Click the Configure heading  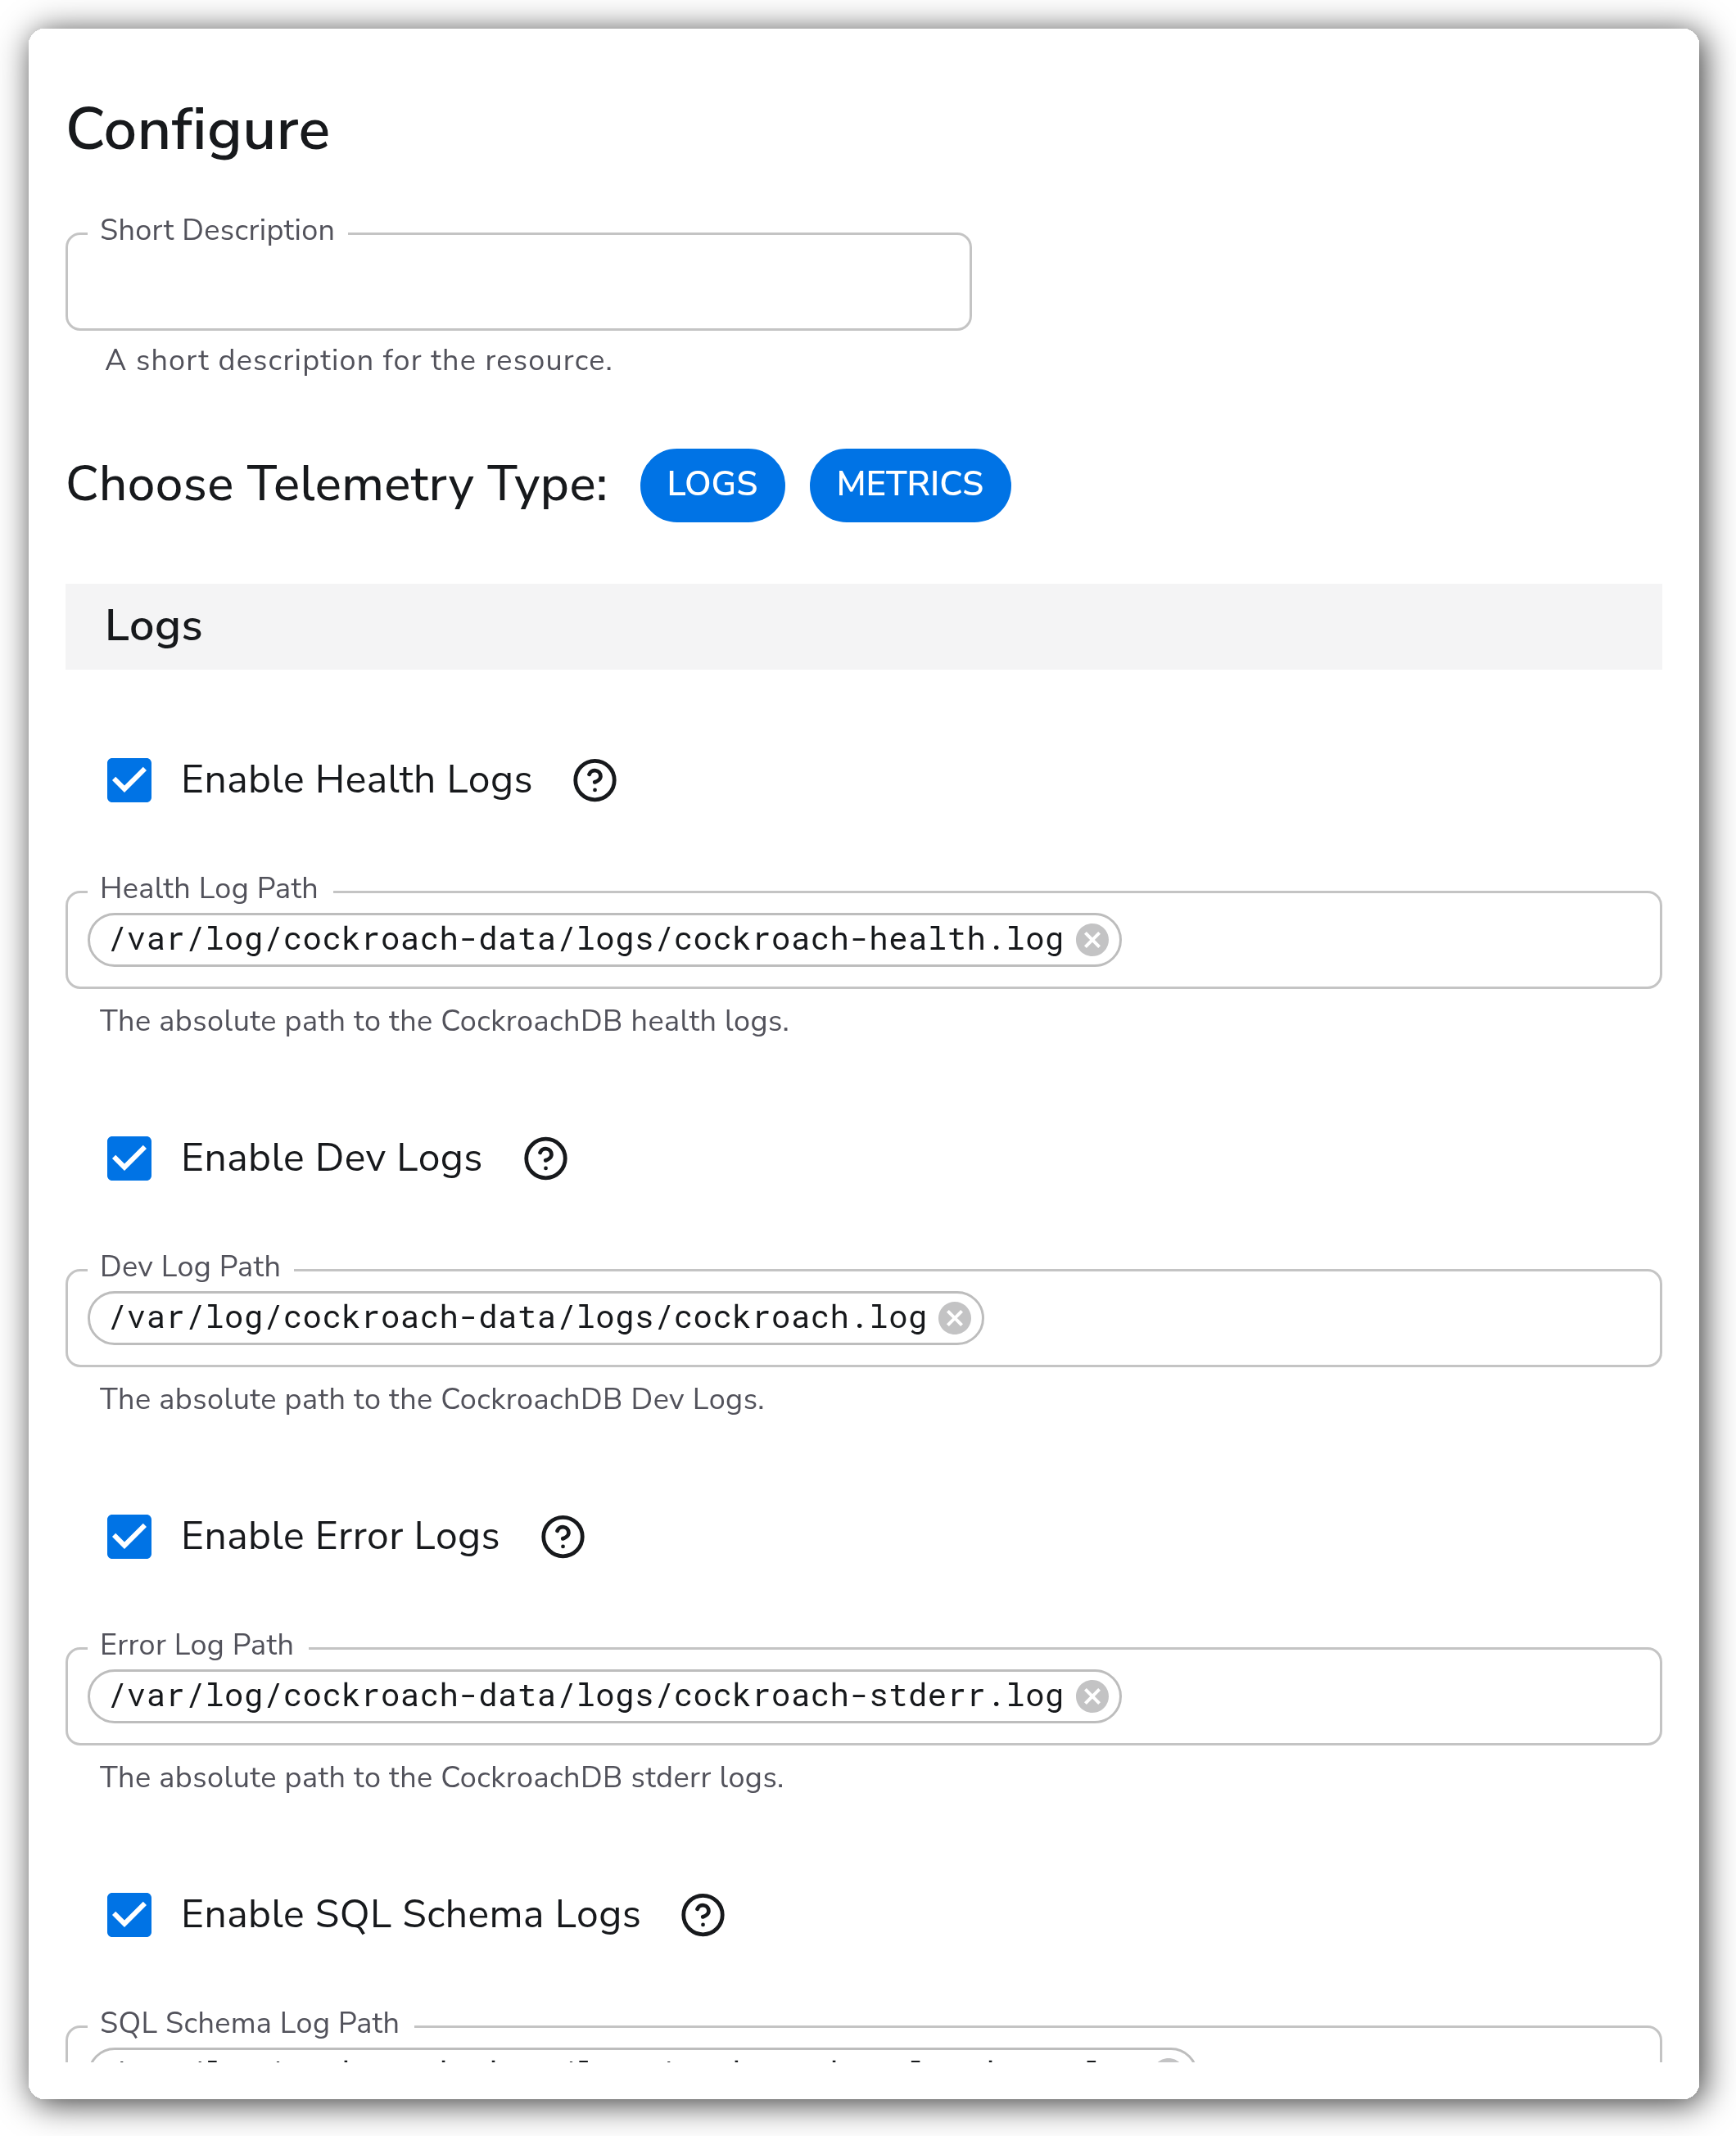pos(198,130)
